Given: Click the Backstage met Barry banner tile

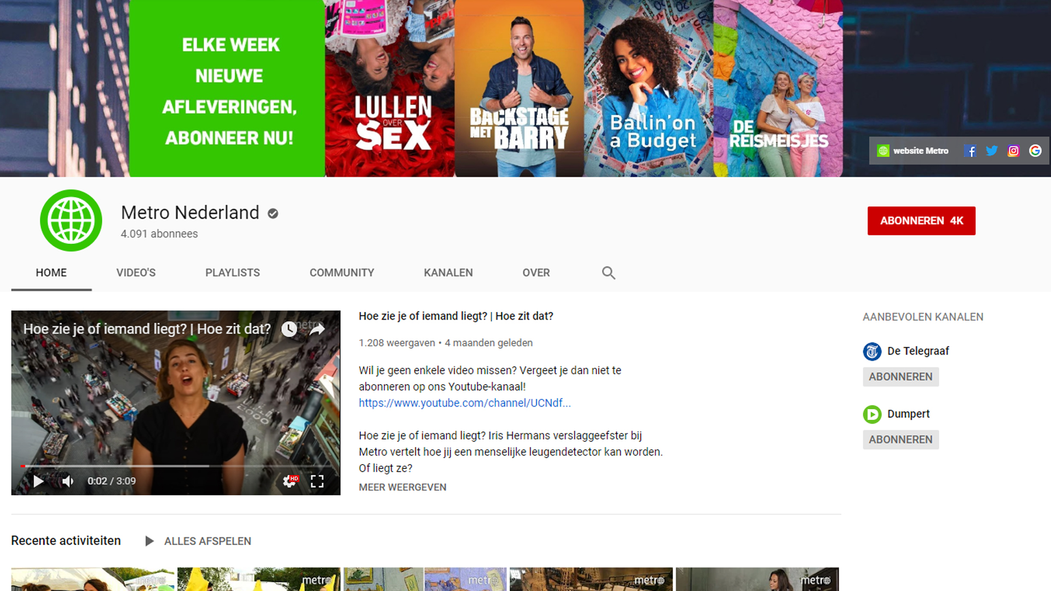Looking at the screenshot, I should (519, 88).
